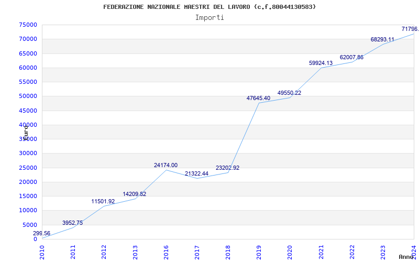
Task: Click the 2012 year label on x-axis
Action: click(x=104, y=252)
